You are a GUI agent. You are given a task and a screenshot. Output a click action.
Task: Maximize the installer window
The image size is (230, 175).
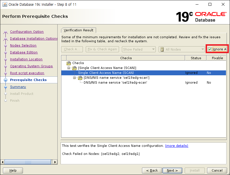(x=210, y=4)
